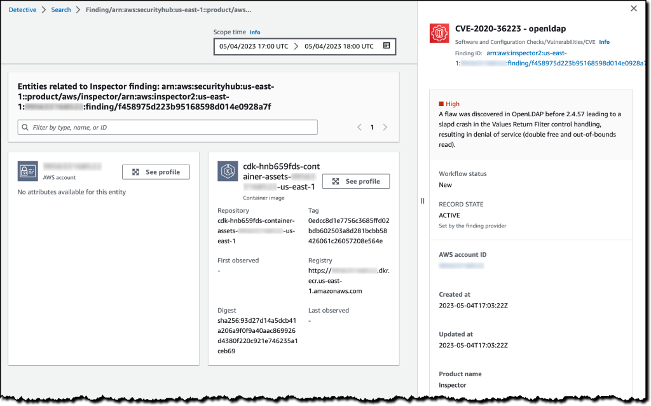Viewport: 651px width, 406px height.
Task: Go to the previous page of entities
Action: 360,127
